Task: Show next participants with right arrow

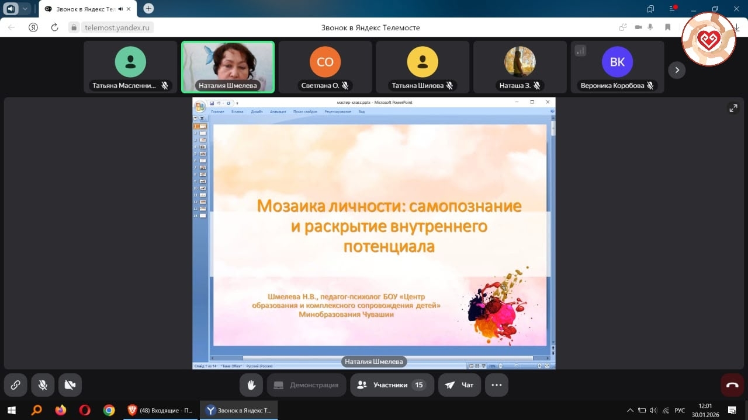Action: [677, 70]
